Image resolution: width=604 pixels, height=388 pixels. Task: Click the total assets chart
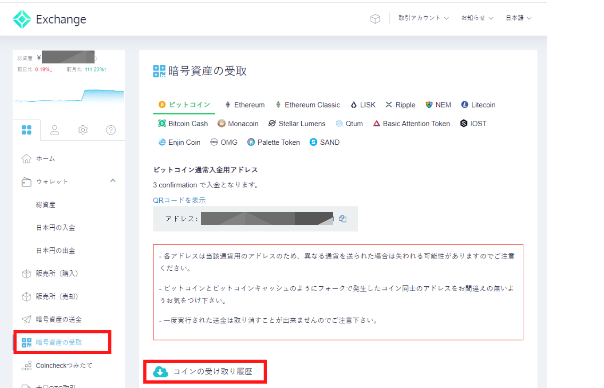(69, 96)
